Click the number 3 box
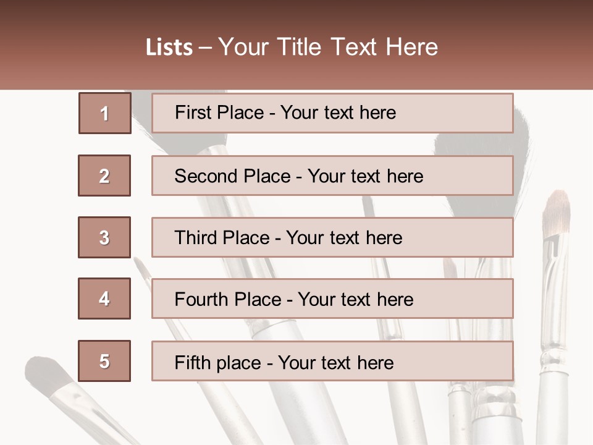Viewport: 593px width, 445px height. (x=104, y=237)
